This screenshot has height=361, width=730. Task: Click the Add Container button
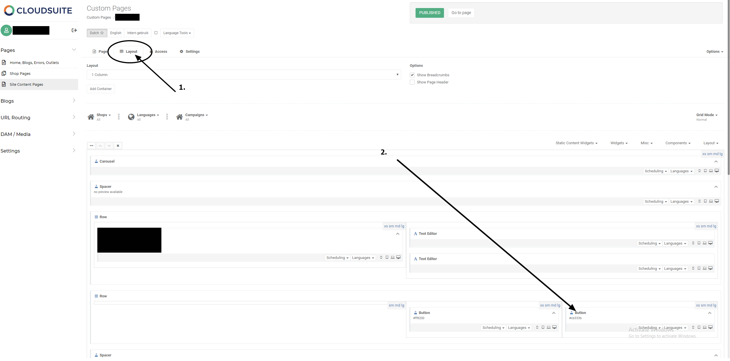(101, 89)
